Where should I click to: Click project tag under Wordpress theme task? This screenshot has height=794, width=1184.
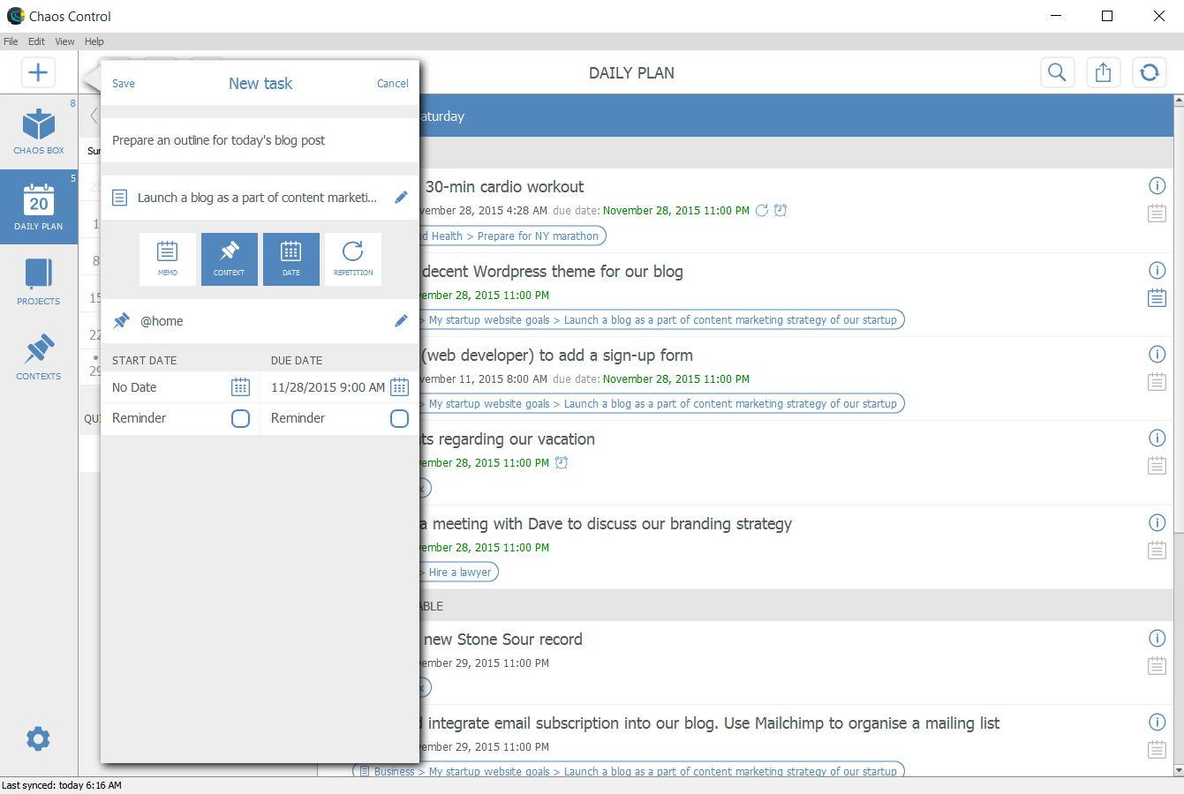[662, 320]
